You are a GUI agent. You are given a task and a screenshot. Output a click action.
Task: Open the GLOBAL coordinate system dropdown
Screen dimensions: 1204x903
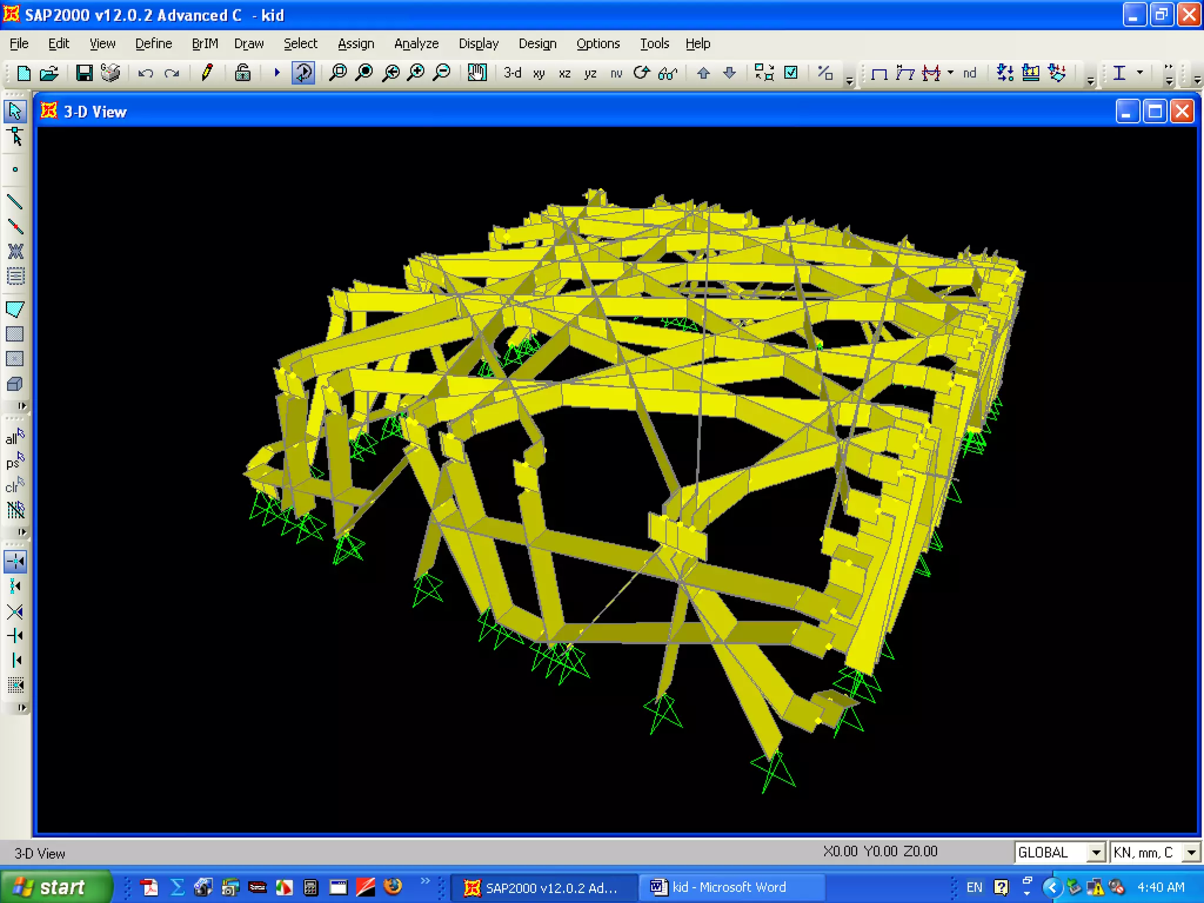pos(1096,852)
